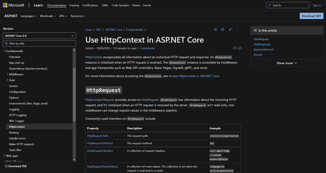Click the thumbs down feedback icon
The width and height of the screenshot is (326, 173).
(x=239, y=48)
